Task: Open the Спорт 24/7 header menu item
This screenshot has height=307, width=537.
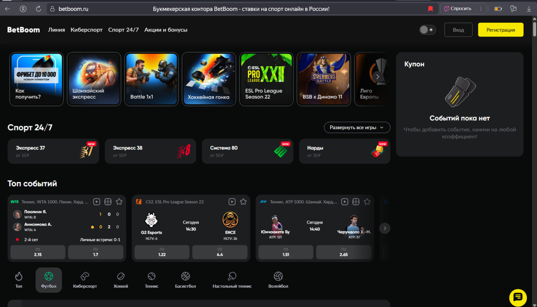Action: 123,30
